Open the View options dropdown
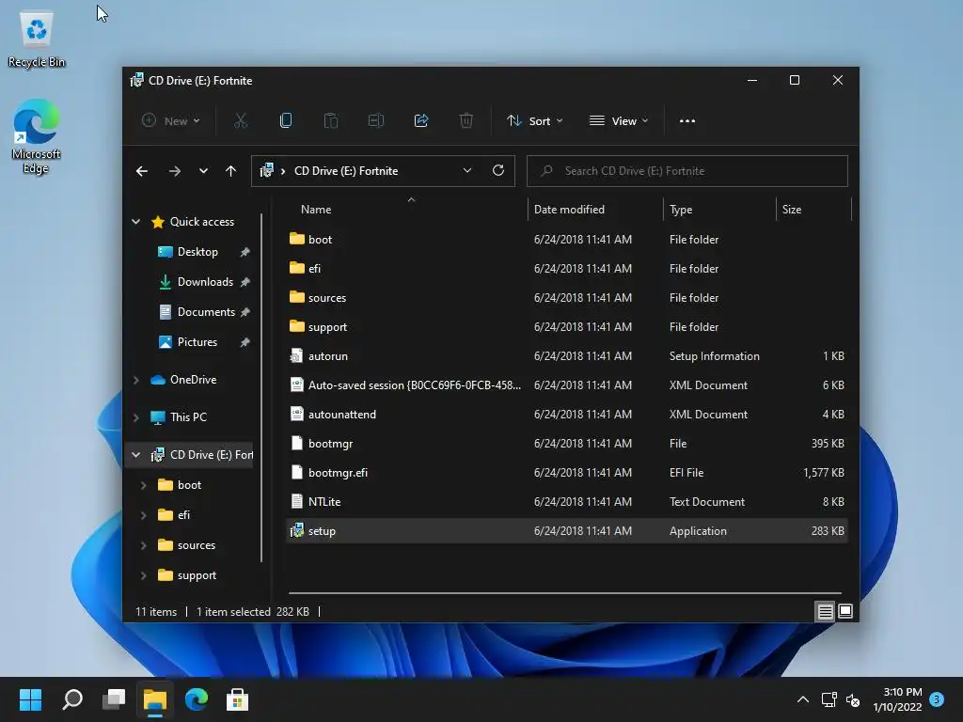 click(619, 121)
